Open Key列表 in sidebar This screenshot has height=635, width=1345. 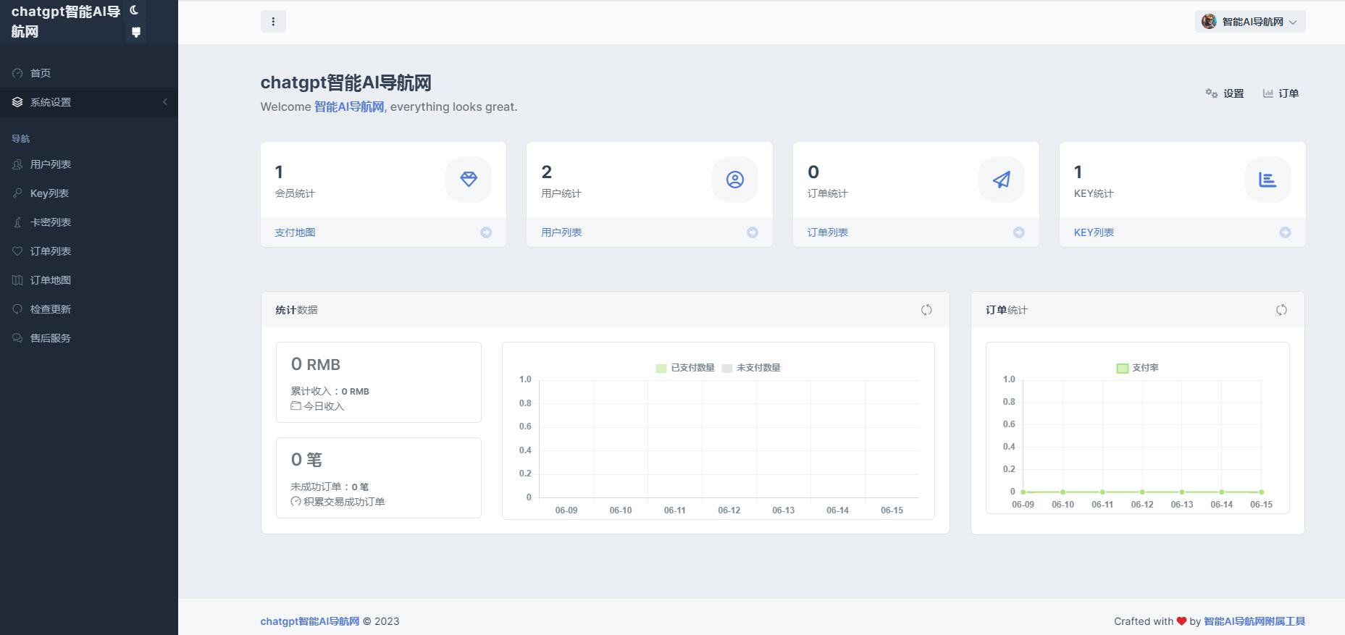click(89, 193)
